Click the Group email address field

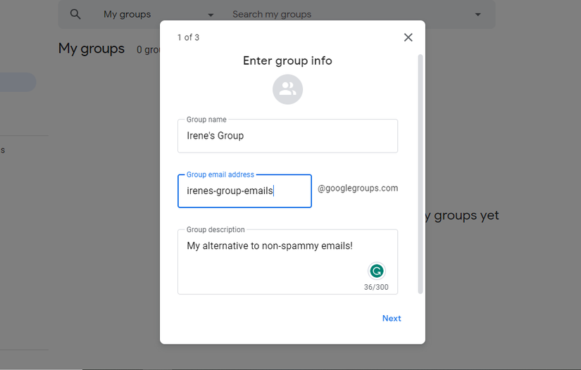pos(244,191)
